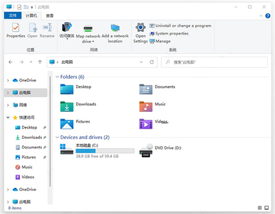Image resolution: width=275 pixels, height=214 pixels.
Task: Click the search box 搜索"此电脑"
Action: point(215,61)
